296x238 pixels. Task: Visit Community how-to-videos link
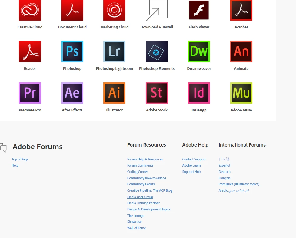coord(147,178)
